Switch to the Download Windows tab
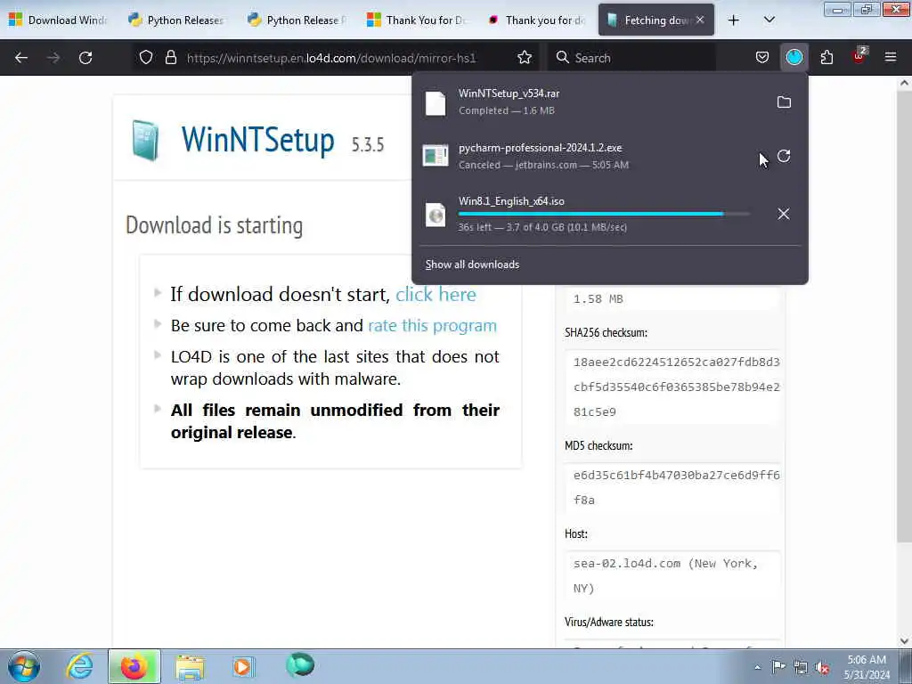Screen dimensions: 912x684 pos(59,20)
